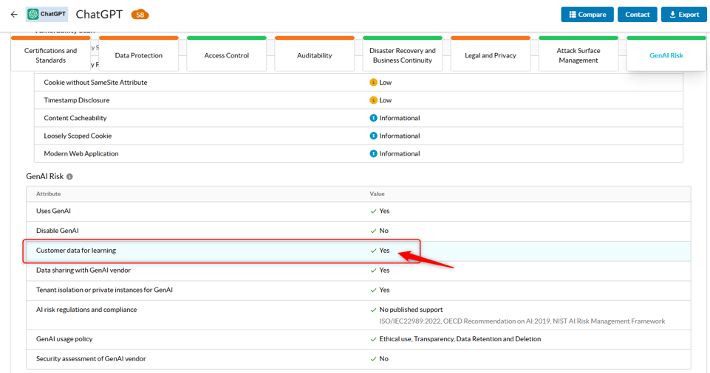This screenshot has width=710, height=373.
Task: Switch to Legal and Privacy tab
Action: click(x=491, y=55)
